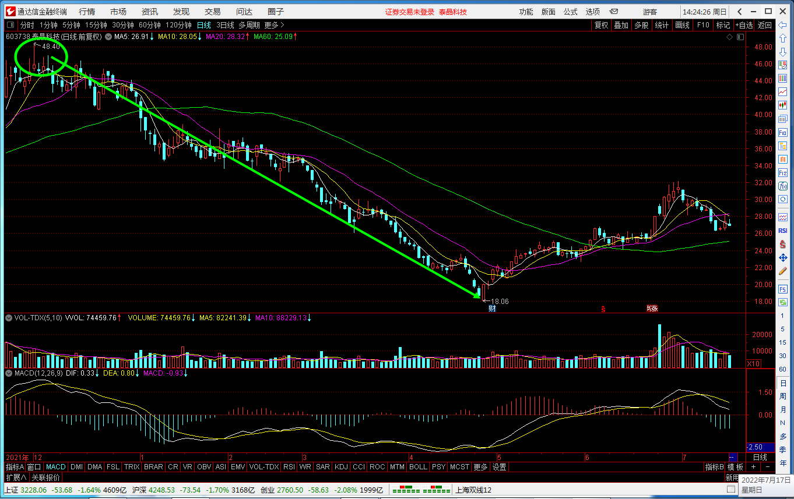Viewport: 794px width, 499px height.
Task: Open the f(x) formula icon in sidebar
Action: [x=783, y=186]
